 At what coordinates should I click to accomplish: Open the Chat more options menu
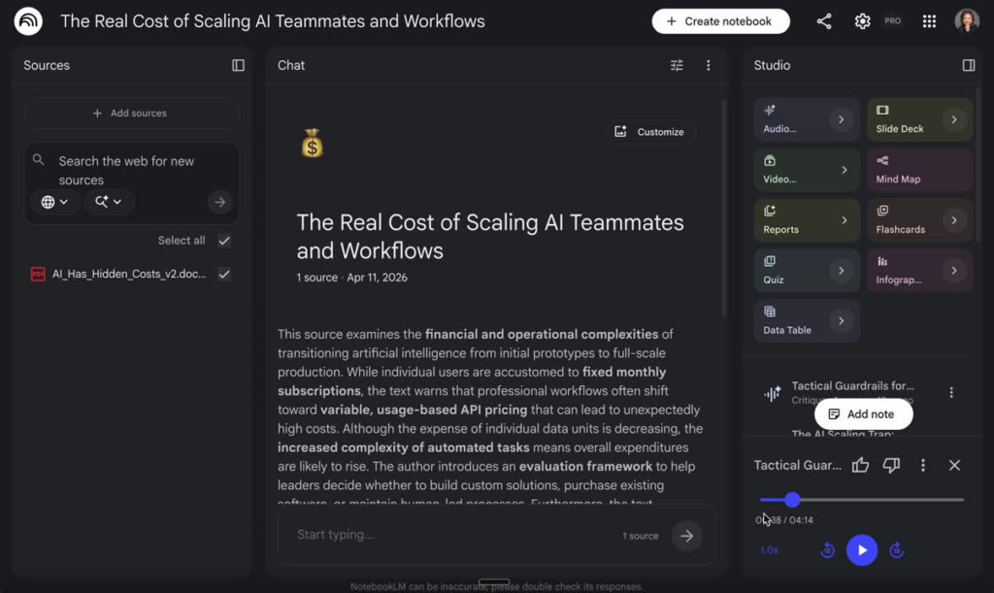click(x=708, y=65)
